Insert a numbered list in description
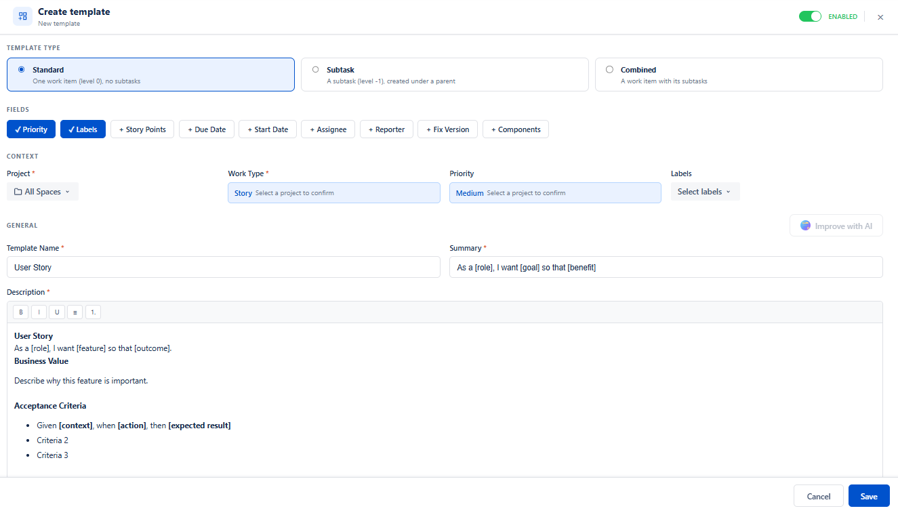 pyautogui.click(x=93, y=312)
